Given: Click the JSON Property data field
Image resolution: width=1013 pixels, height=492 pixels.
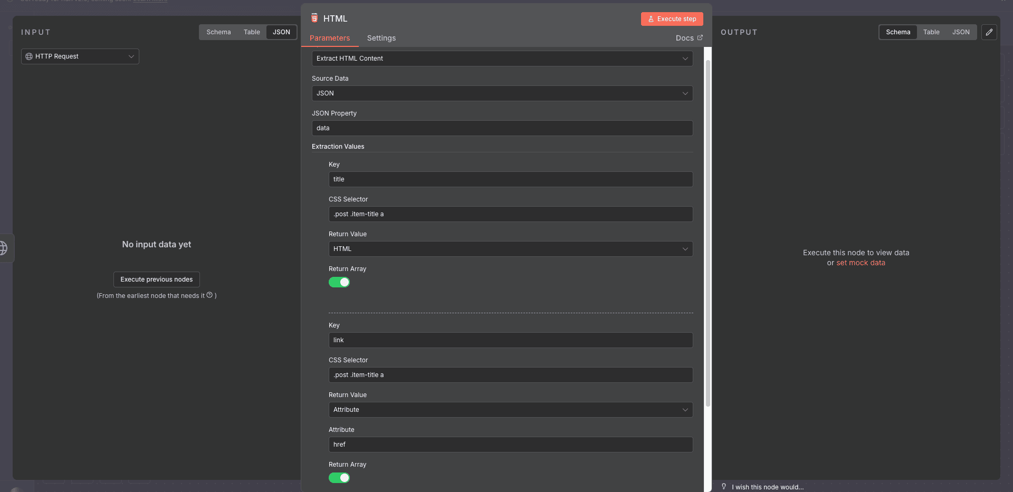Looking at the screenshot, I should pyautogui.click(x=502, y=128).
